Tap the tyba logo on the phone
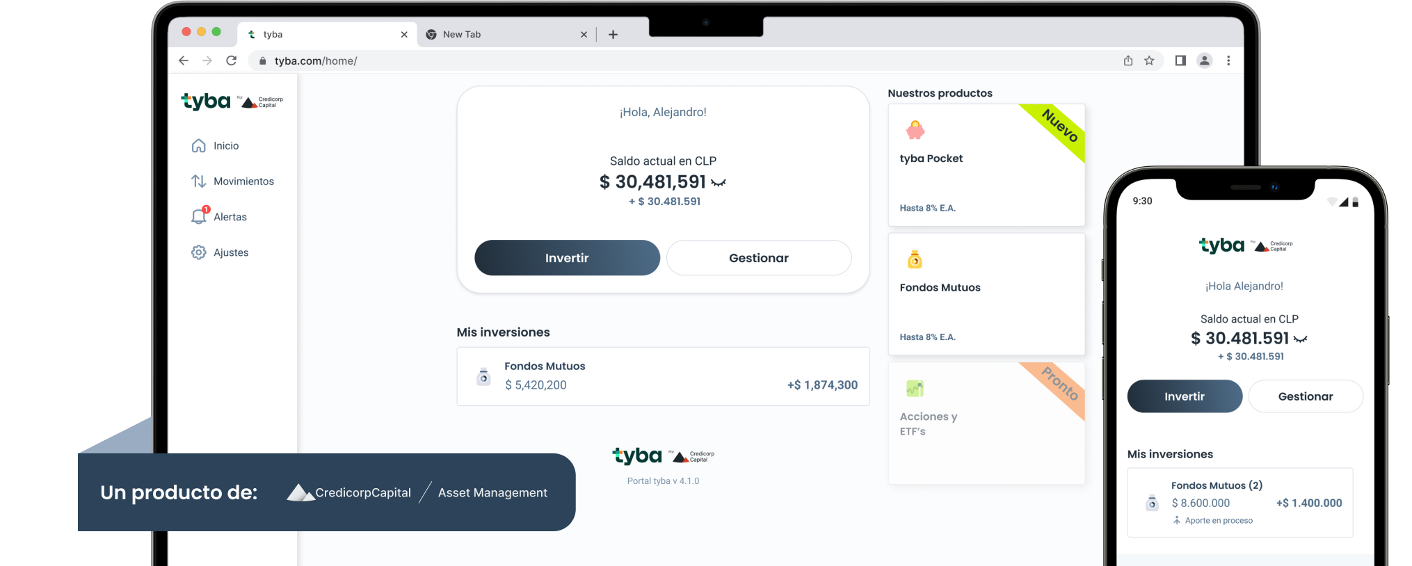The height and width of the screenshot is (566, 1412). [x=1246, y=245]
